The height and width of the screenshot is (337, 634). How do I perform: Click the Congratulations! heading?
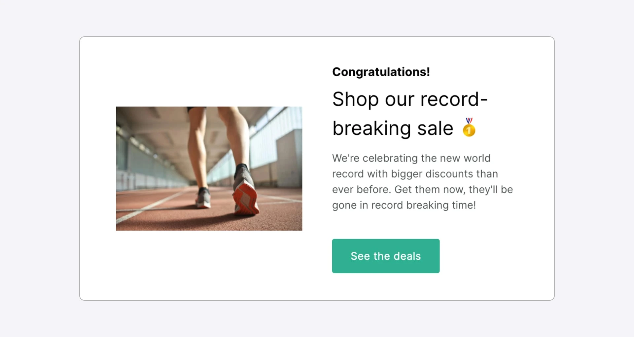click(381, 72)
